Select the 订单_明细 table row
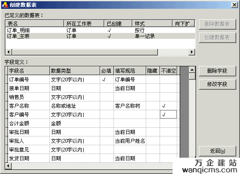 pyautogui.click(x=100, y=30)
